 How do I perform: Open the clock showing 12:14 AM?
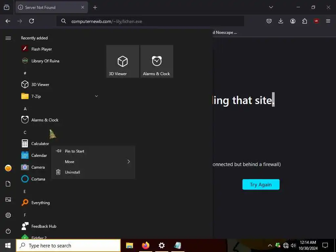(308, 245)
